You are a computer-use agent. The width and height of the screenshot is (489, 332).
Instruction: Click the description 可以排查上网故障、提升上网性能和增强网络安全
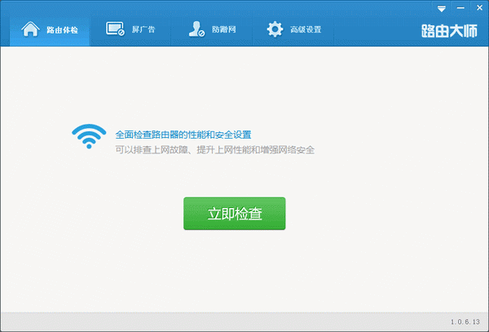tap(214, 150)
